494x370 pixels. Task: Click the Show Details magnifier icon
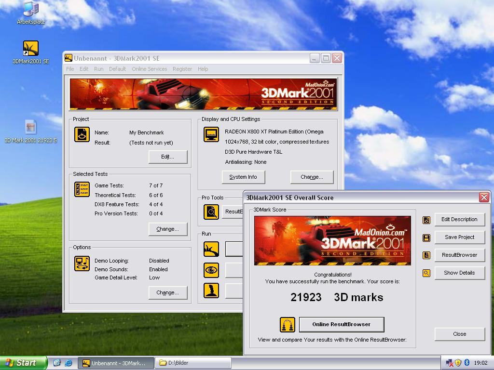(426, 273)
